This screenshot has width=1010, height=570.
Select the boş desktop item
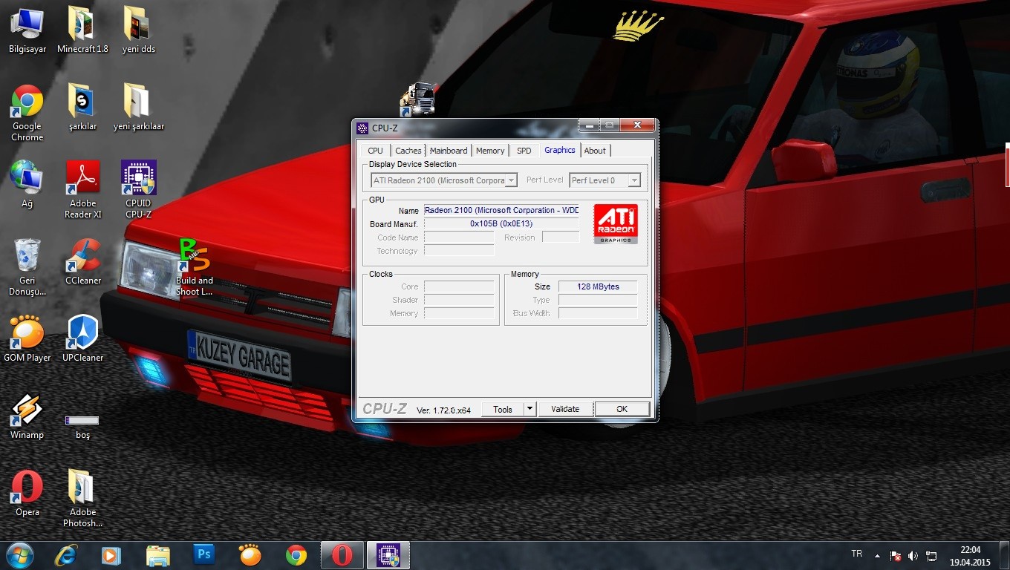click(82, 426)
